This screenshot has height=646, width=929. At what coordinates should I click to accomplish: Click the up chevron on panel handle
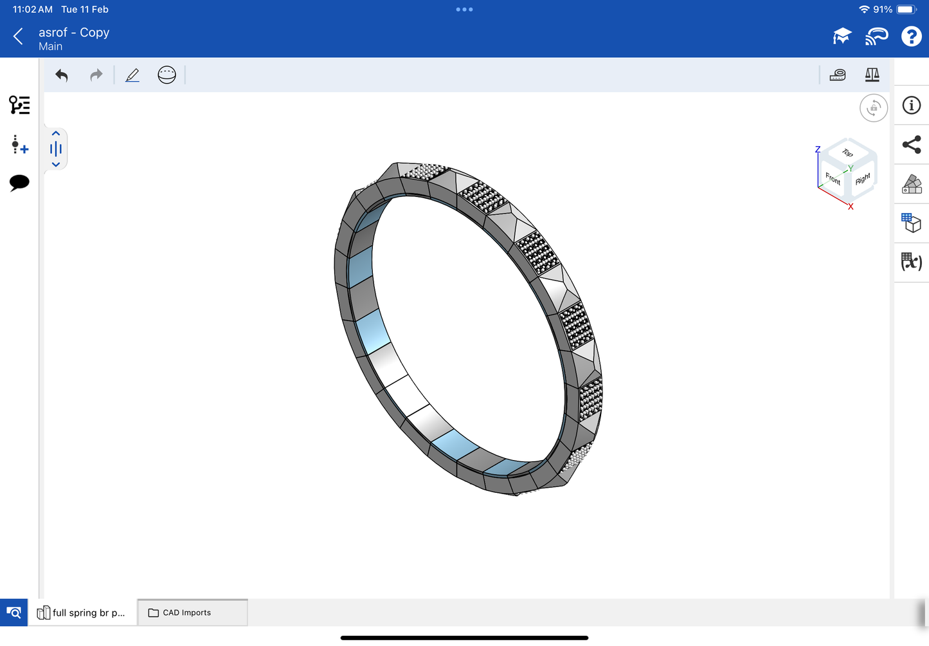pos(56,134)
